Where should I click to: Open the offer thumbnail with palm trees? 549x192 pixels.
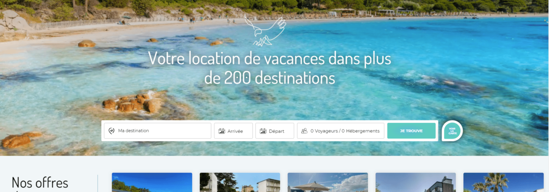[503, 182]
